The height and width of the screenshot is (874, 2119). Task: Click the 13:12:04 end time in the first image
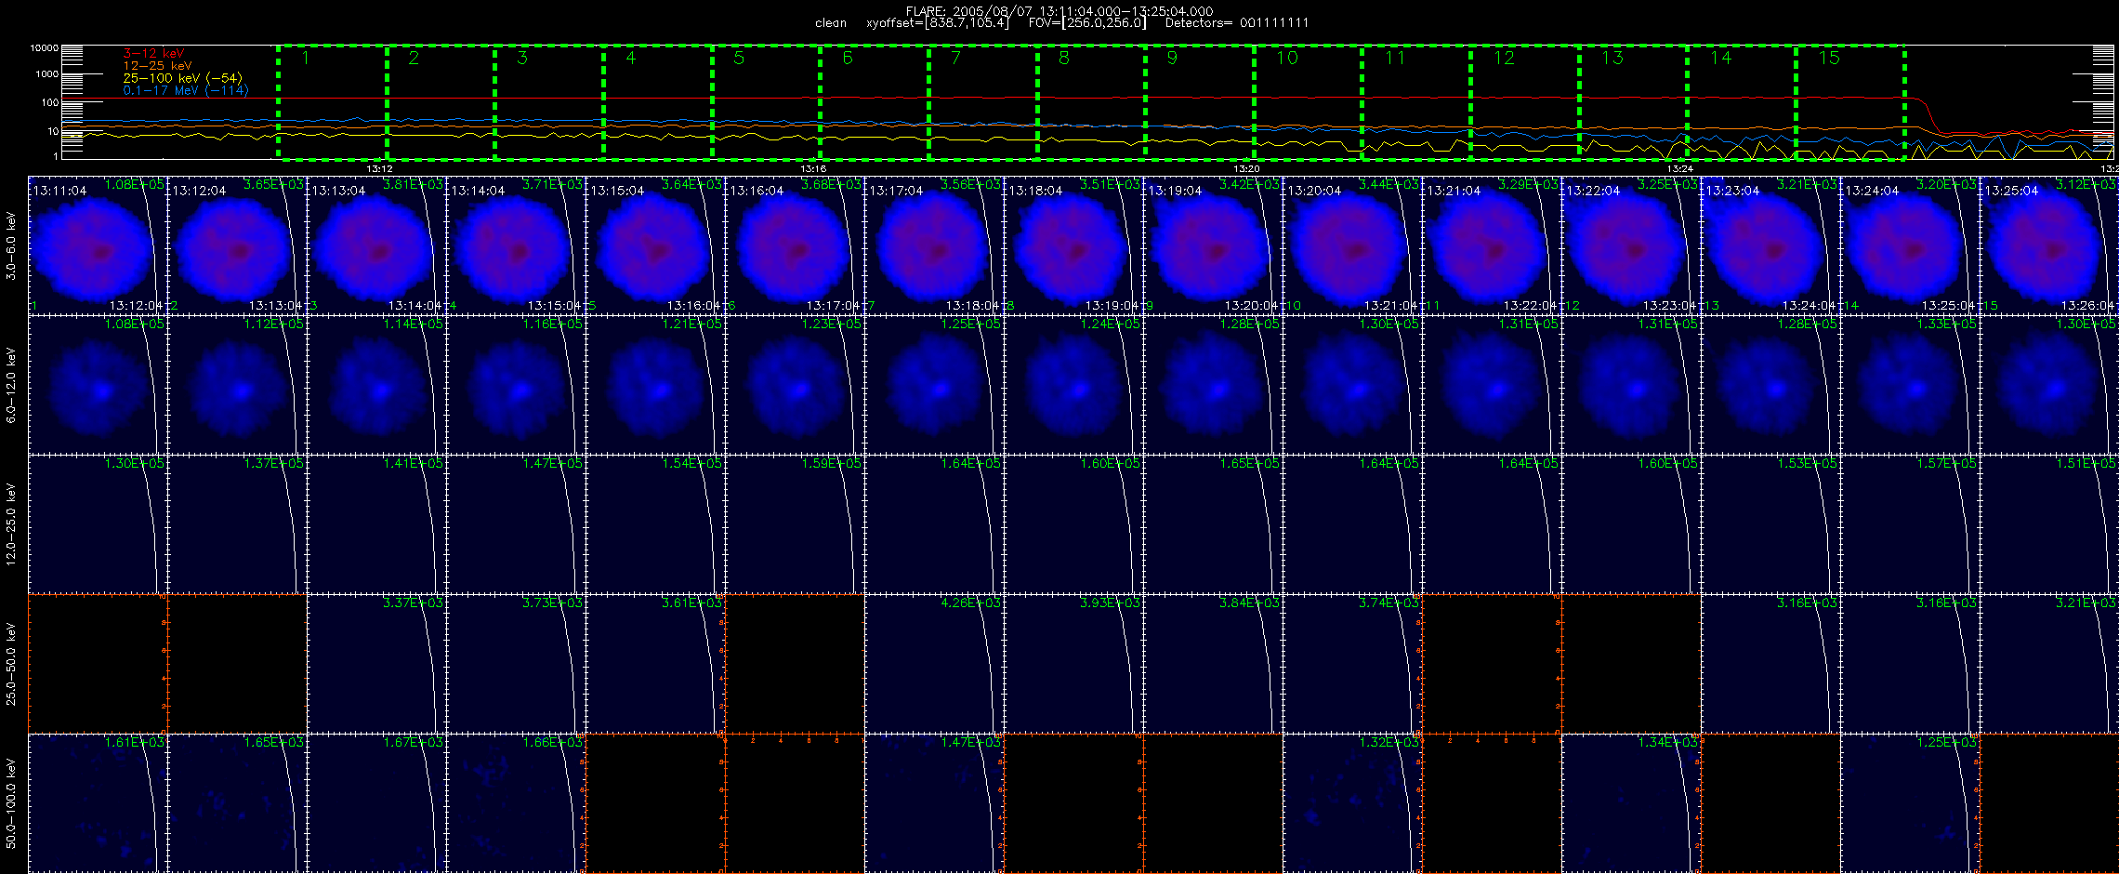pyautogui.click(x=136, y=306)
